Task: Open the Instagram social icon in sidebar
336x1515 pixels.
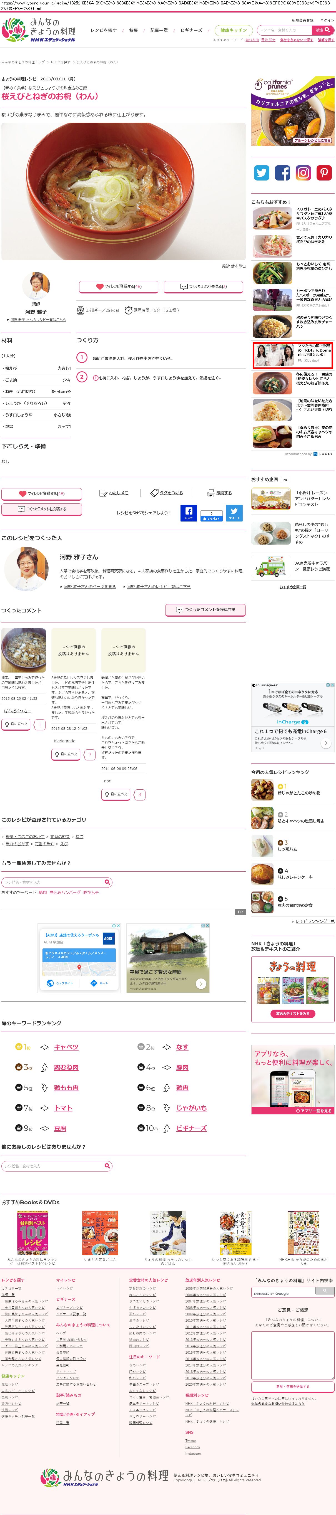Action: pos(303,172)
